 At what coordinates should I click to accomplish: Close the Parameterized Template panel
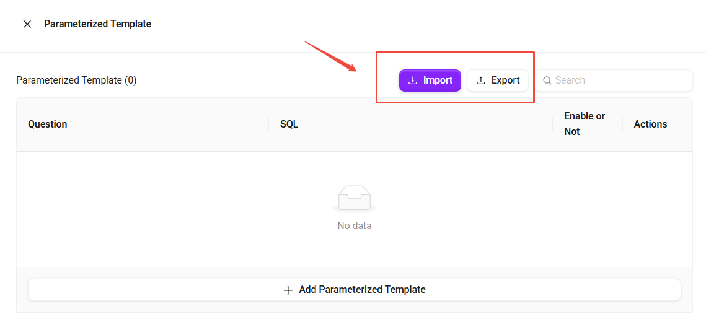pyautogui.click(x=27, y=24)
